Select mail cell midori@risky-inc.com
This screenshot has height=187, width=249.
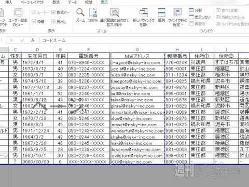click(x=137, y=75)
